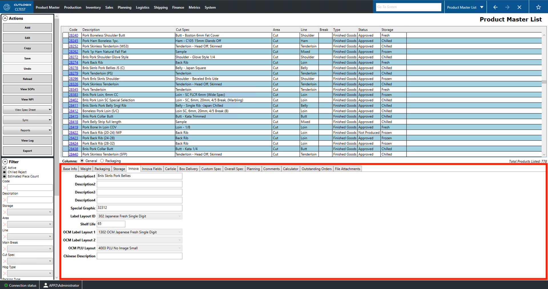Collapse the Actions panel with its chevron icon
This screenshot has width=548, height=289.
click(5, 18)
